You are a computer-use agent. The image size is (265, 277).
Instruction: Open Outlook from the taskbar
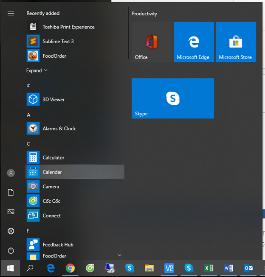pos(248,268)
